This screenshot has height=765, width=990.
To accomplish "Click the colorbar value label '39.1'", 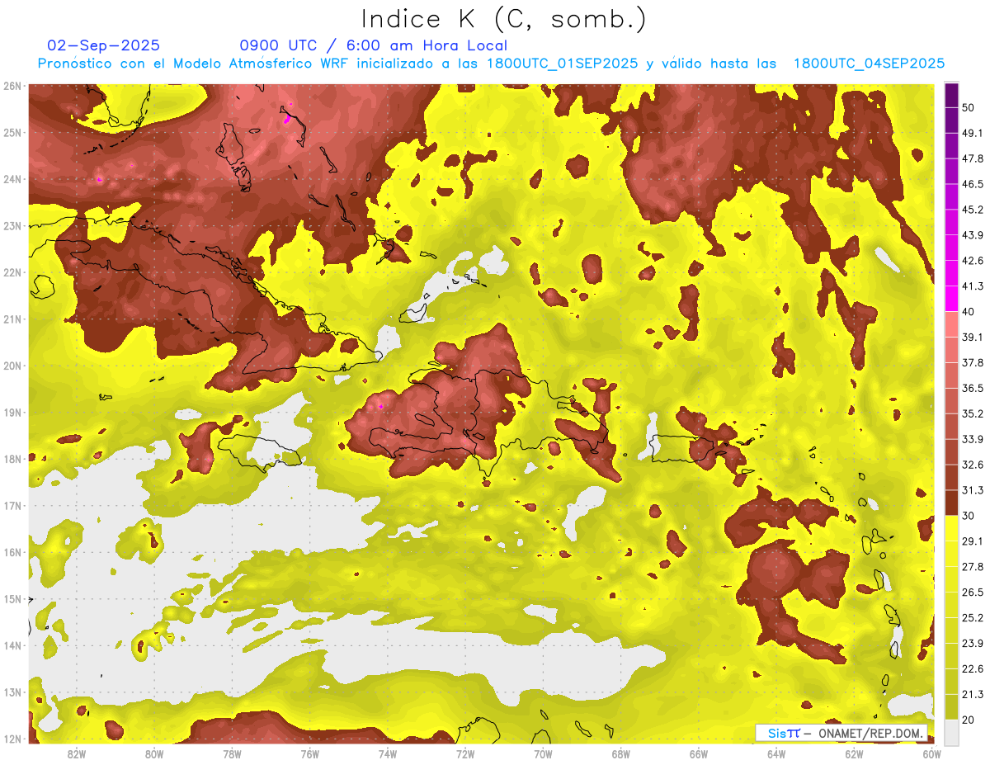I will (x=972, y=338).
